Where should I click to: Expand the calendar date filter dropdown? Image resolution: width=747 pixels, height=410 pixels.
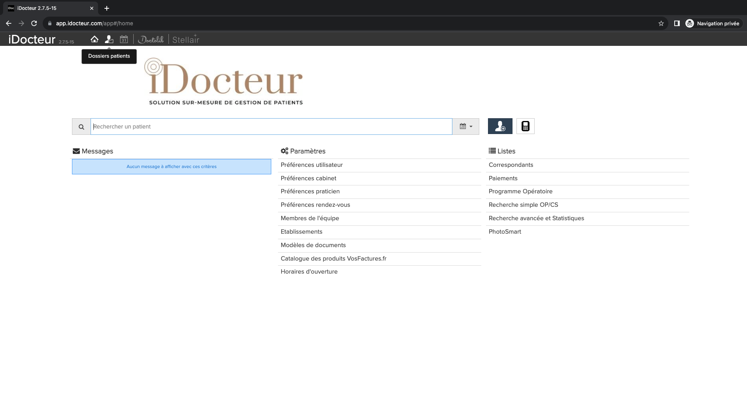466,127
